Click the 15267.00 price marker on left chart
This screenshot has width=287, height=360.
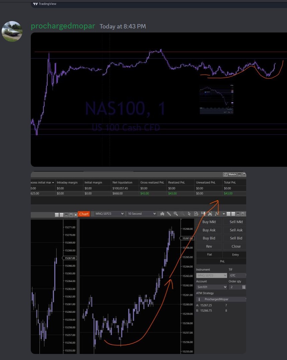click(70, 258)
